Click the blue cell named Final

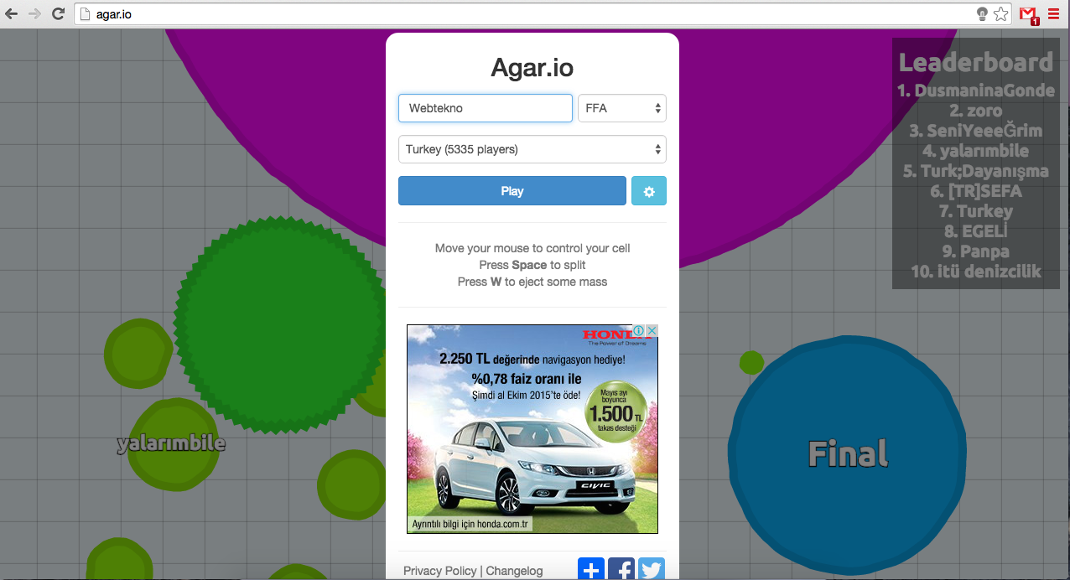tap(848, 453)
